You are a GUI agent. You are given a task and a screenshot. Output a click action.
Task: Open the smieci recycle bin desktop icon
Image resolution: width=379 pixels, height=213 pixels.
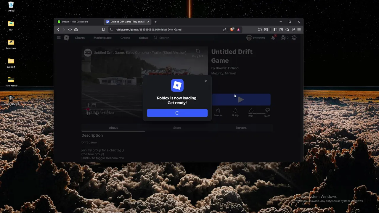point(11,7)
